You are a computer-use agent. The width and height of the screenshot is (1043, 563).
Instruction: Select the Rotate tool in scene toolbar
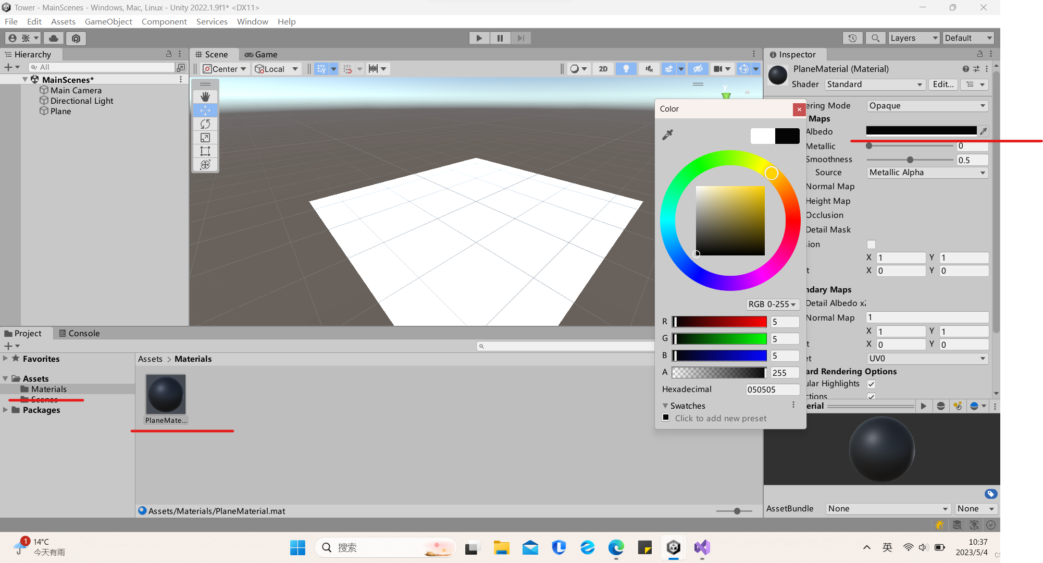click(205, 124)
